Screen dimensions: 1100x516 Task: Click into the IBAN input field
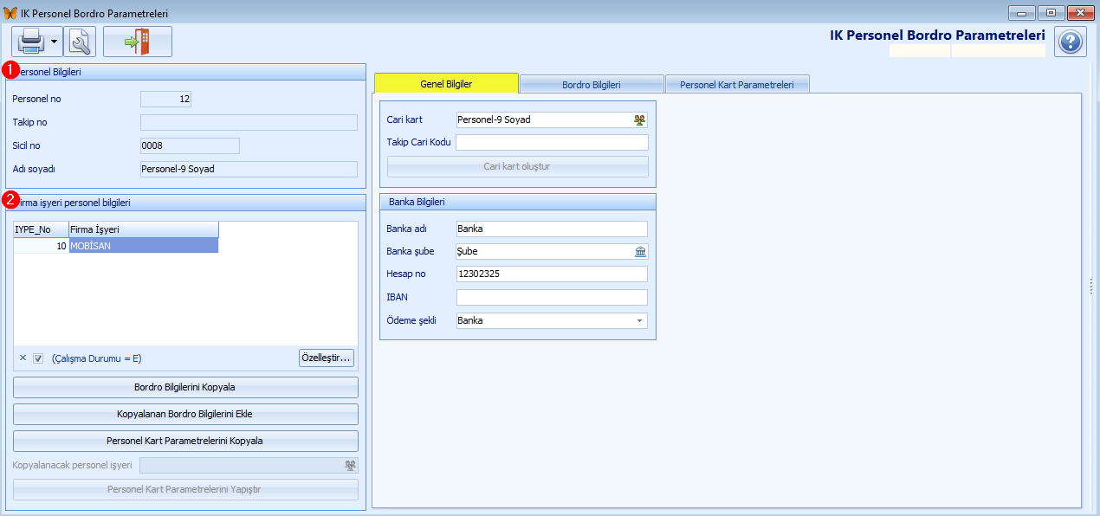(x=552, y=298)
